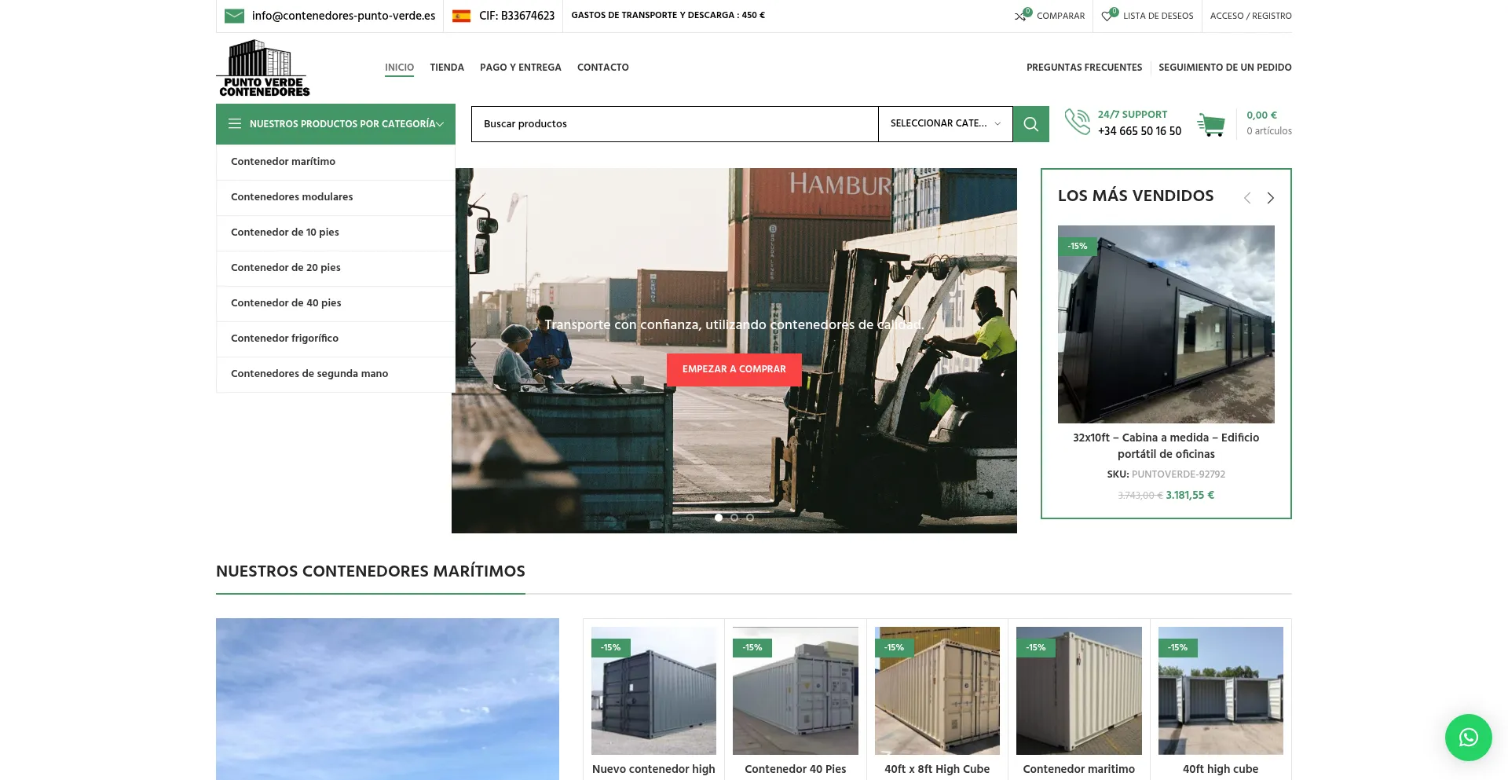Open the Tienda menu item

(x=447, y=68)
